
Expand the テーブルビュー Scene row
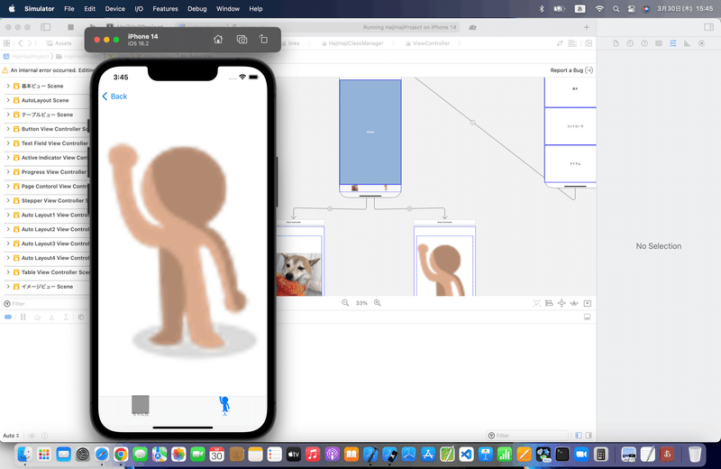tap(8, 115)
